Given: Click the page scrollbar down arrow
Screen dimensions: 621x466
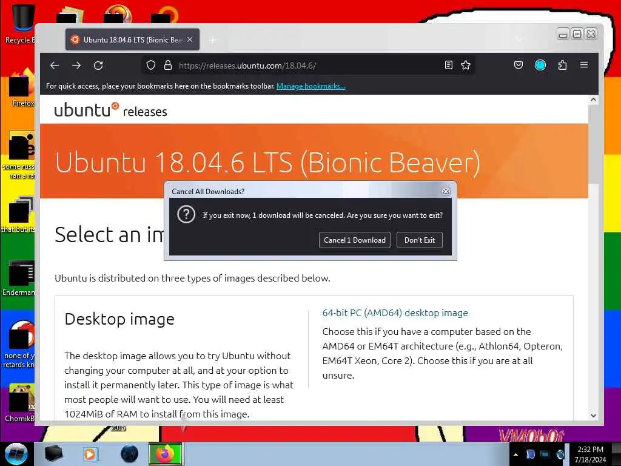Looking at the screenshot, I should 593,416.
